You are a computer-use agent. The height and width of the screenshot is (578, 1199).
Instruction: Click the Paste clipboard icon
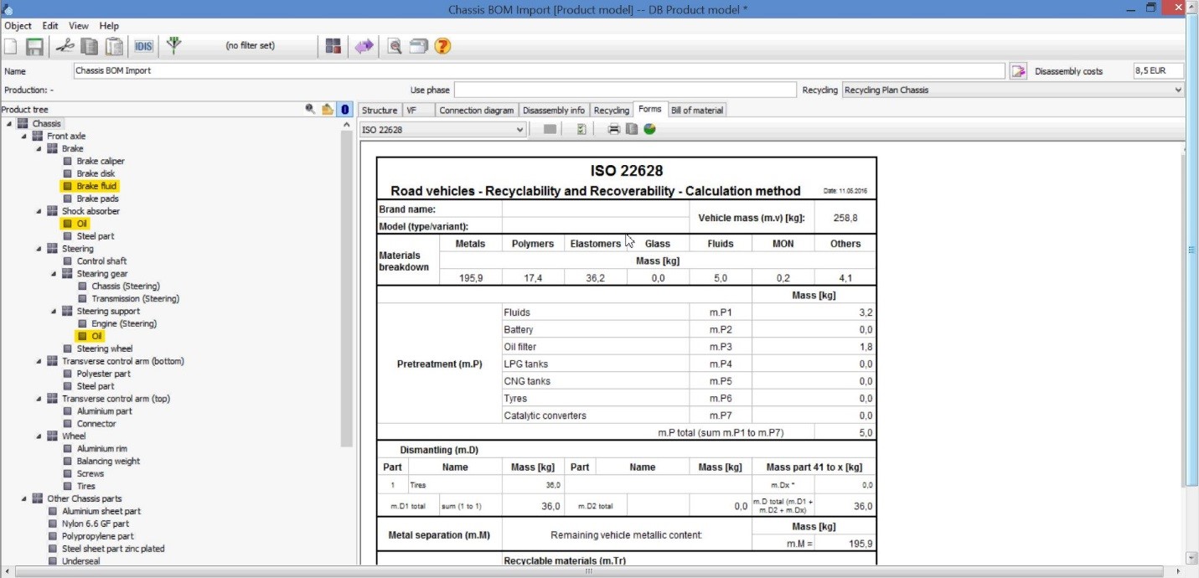pyautogui.click(x=114, y=47)
